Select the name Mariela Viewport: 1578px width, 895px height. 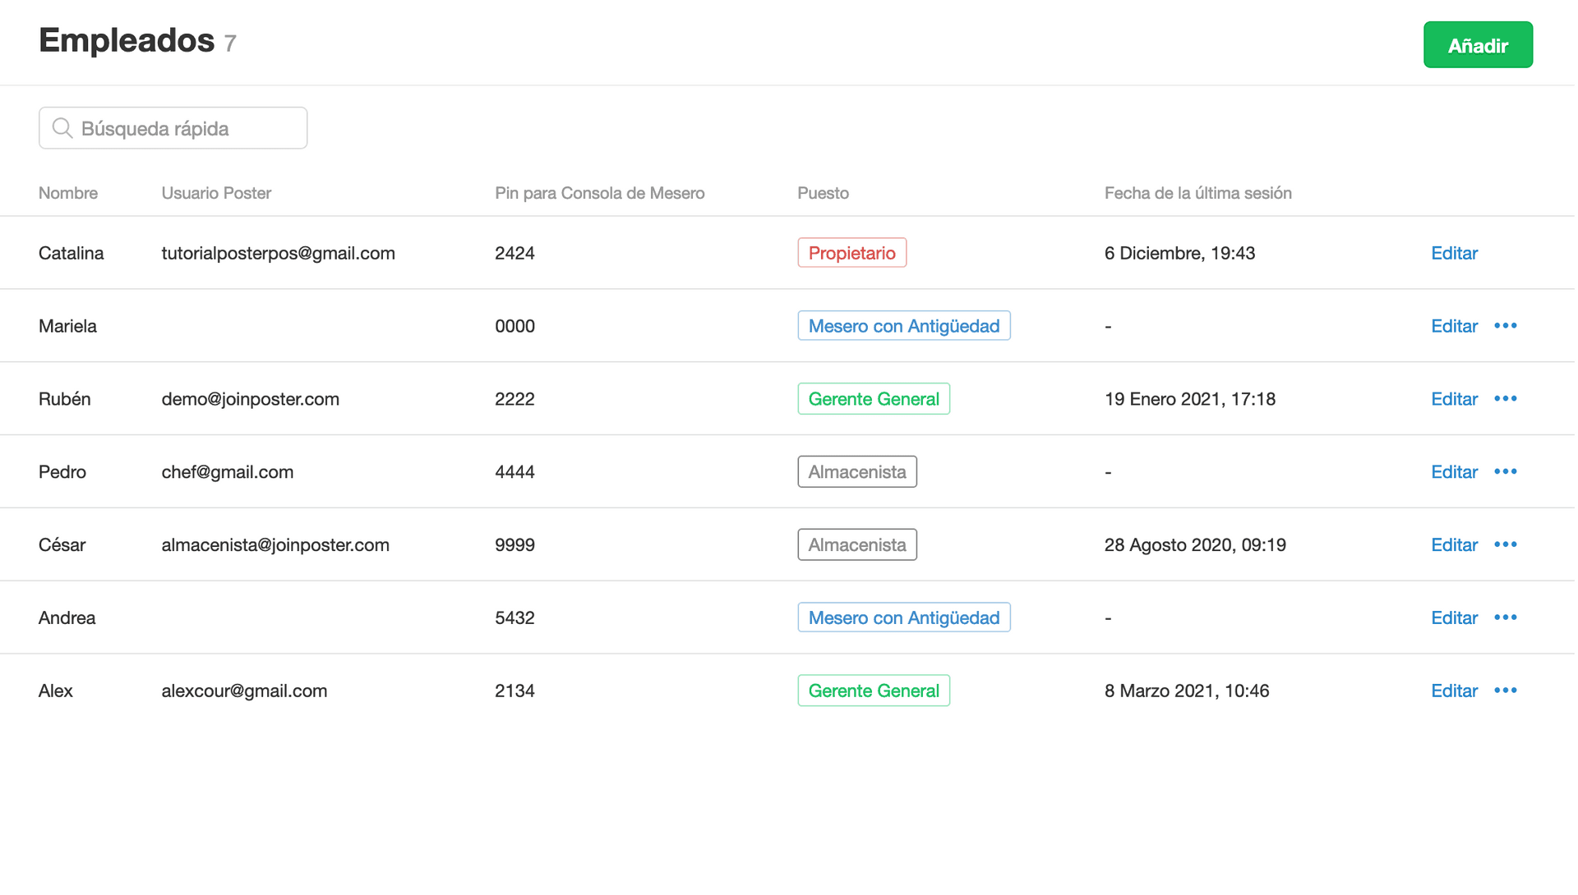coord(67,326)
